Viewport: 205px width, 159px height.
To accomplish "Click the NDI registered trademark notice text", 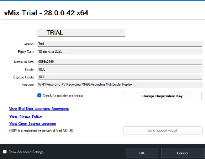I will pyautogui.click(x=41, y=130).
